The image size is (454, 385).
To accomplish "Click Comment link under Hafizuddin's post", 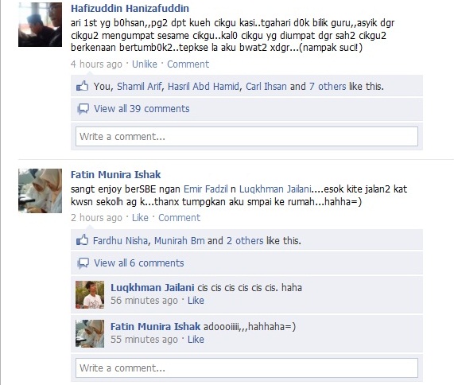I will [x=188, y=64].
